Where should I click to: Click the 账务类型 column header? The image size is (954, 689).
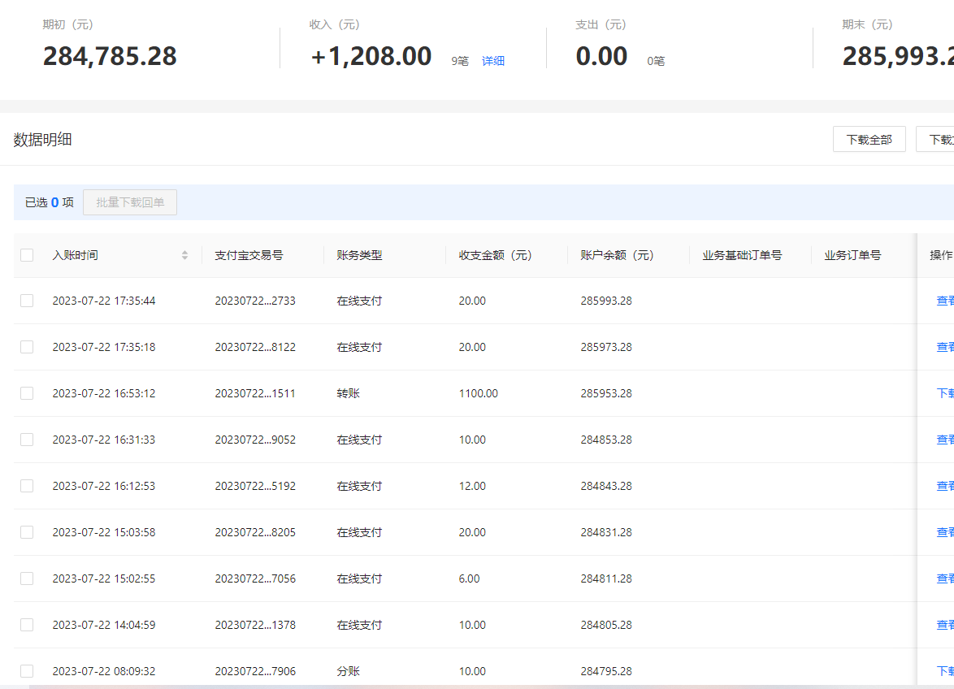tap(359, 255)
